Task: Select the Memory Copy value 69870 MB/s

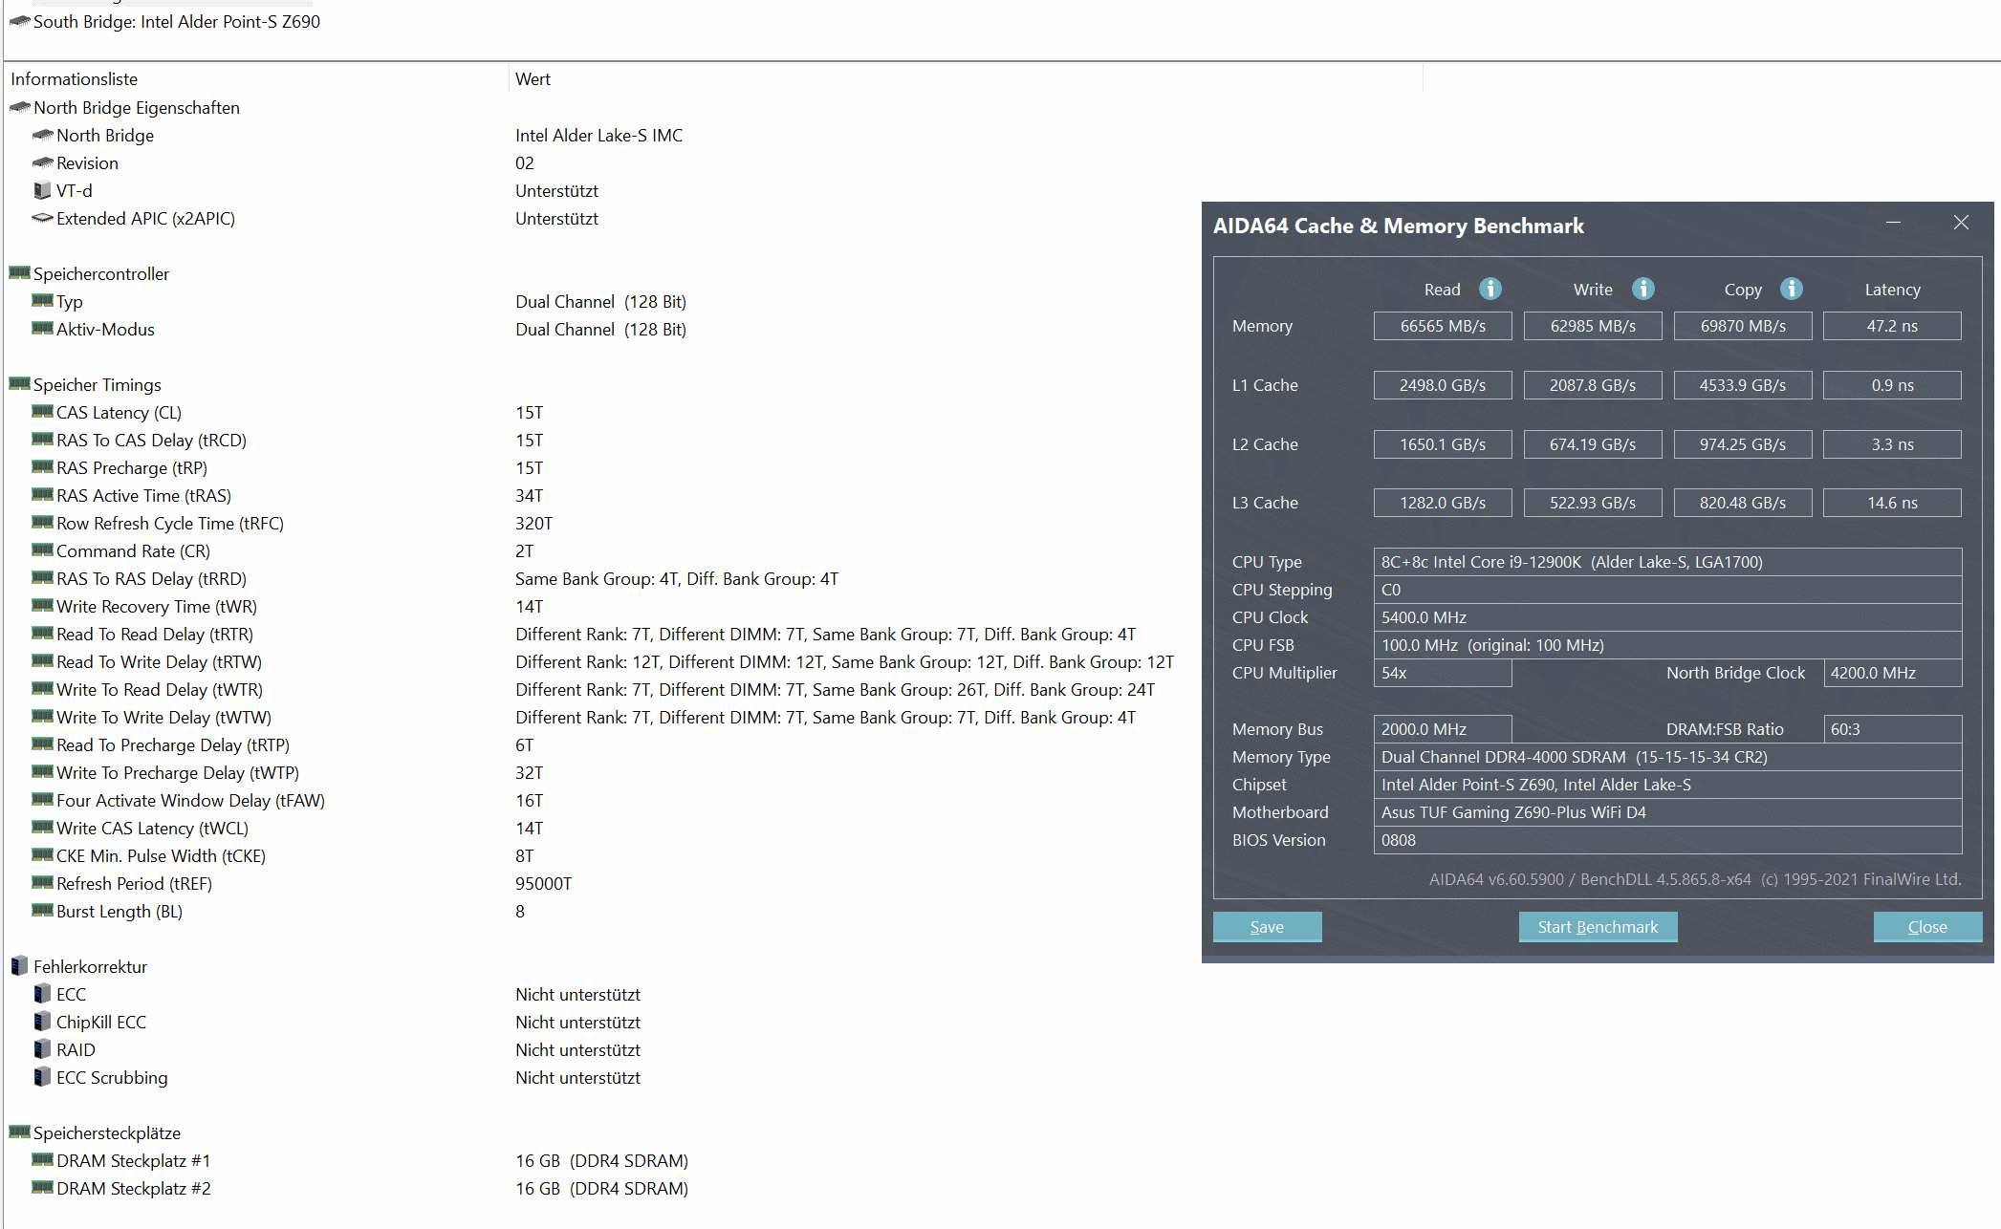Action: [x=1743, y=326]
